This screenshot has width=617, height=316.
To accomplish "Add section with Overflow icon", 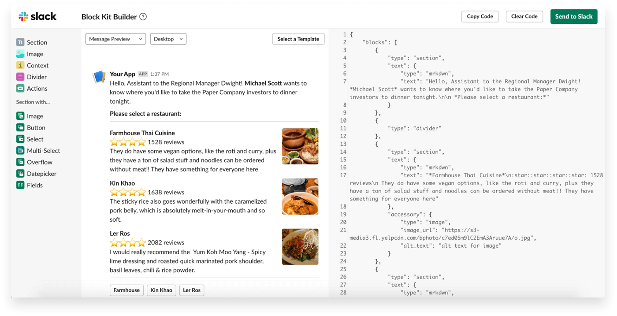I will pyautogui.click(x=20, y=162).
